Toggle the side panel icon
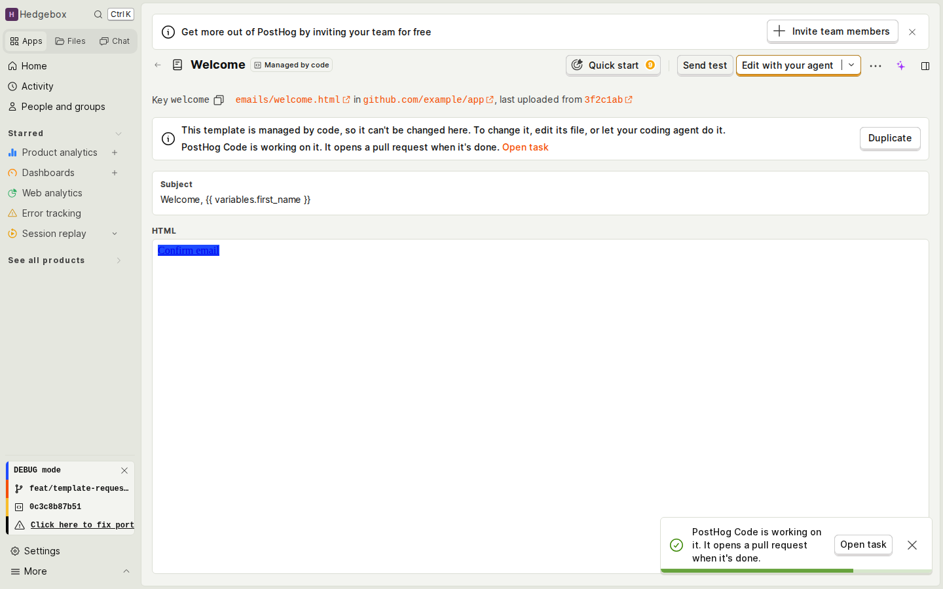The width and height of the screenshot is (943, 589). click(x=925, y=65)
